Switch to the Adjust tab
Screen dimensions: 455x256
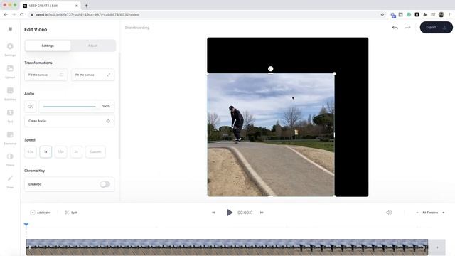[92, 46]
